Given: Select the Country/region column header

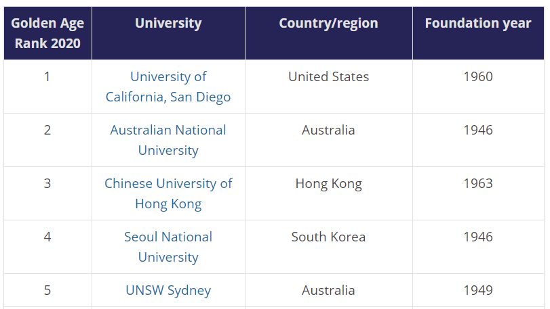Looking at the screenshot, I should [328, 23].
